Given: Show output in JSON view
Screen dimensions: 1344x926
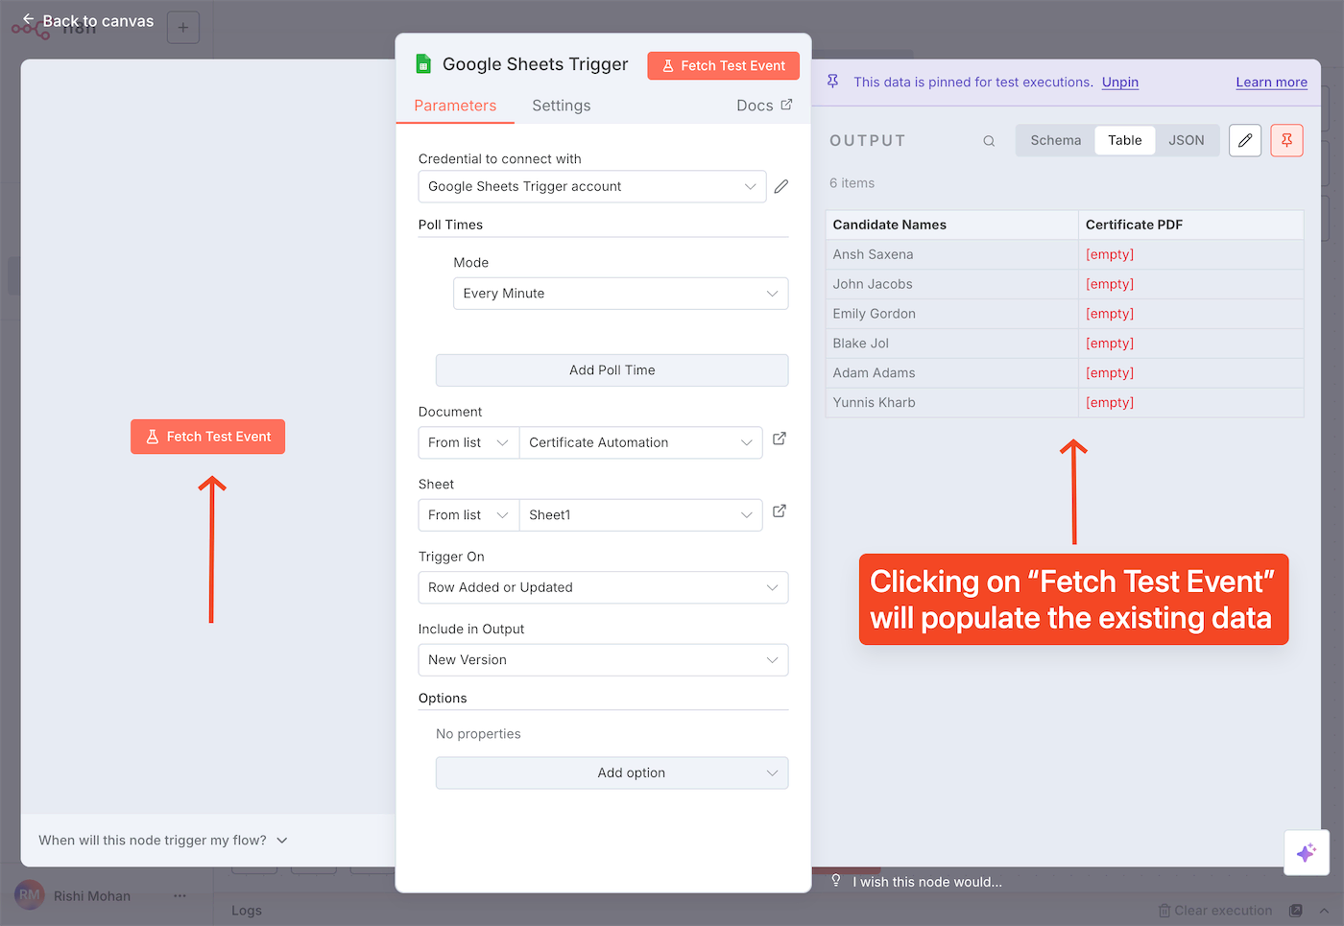Looking at the screenshot, I should [1187, 140].
